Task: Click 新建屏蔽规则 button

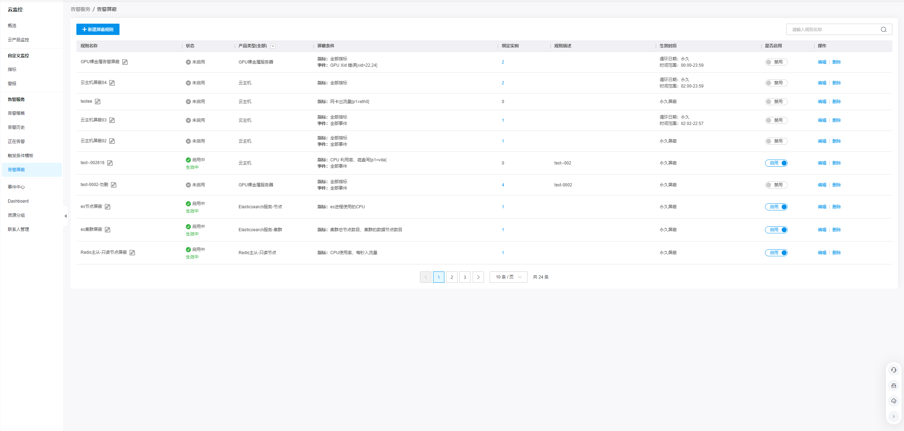Action: pyautogui.click(x=98, y=30)
